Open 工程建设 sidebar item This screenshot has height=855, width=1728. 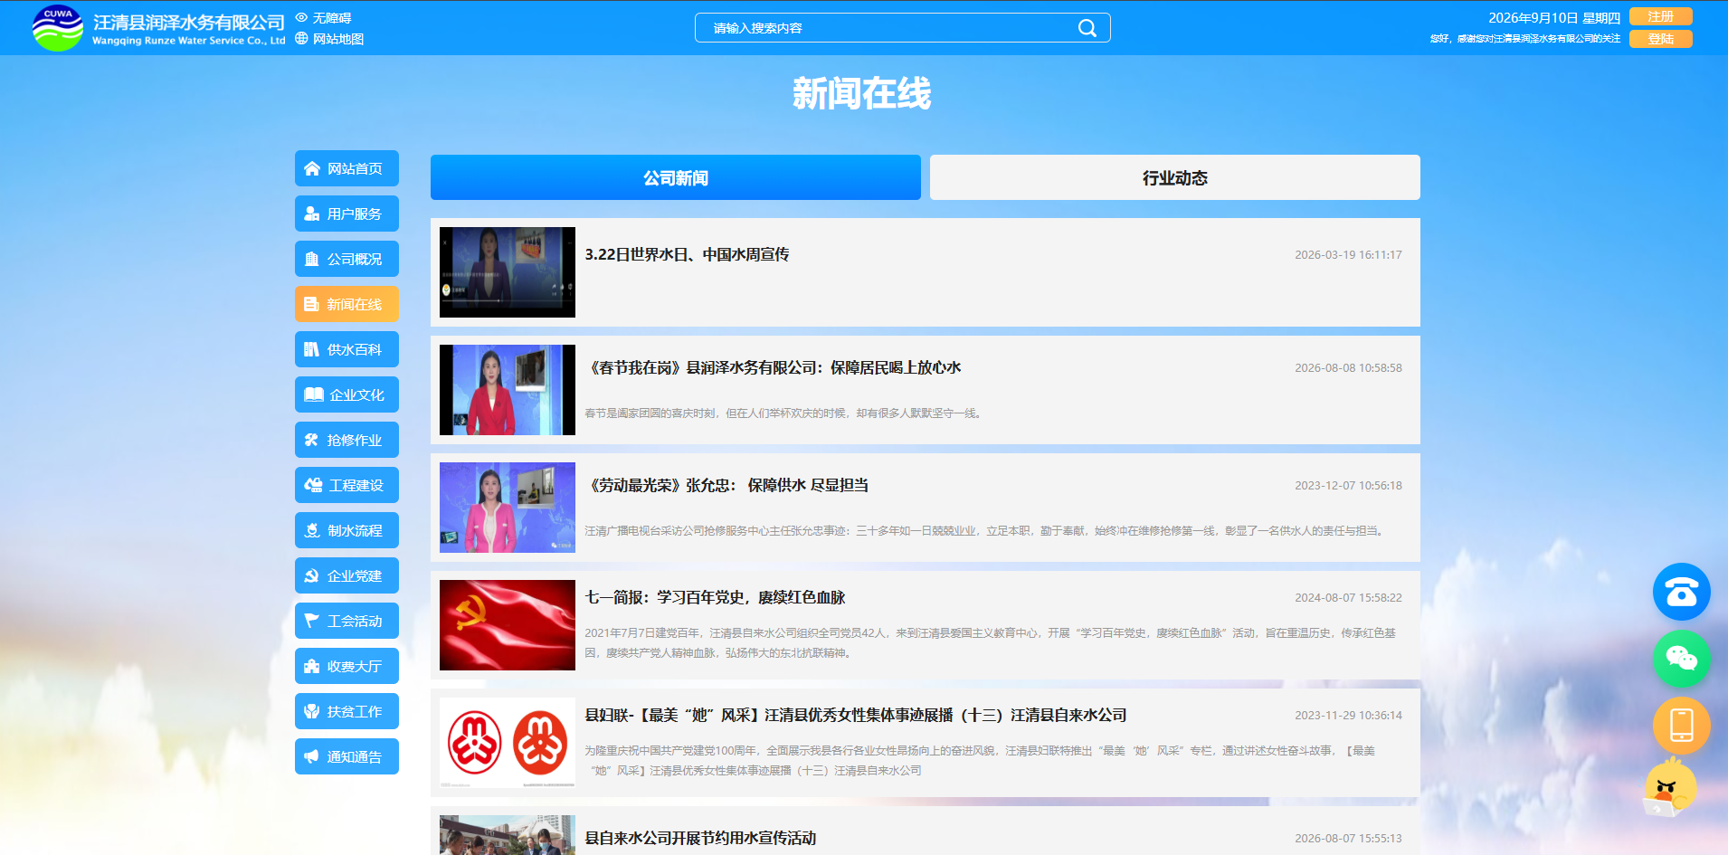tap(347, 485)
